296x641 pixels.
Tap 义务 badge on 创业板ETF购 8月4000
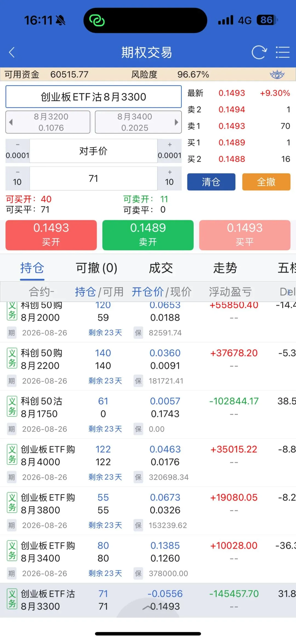(12, 455)
